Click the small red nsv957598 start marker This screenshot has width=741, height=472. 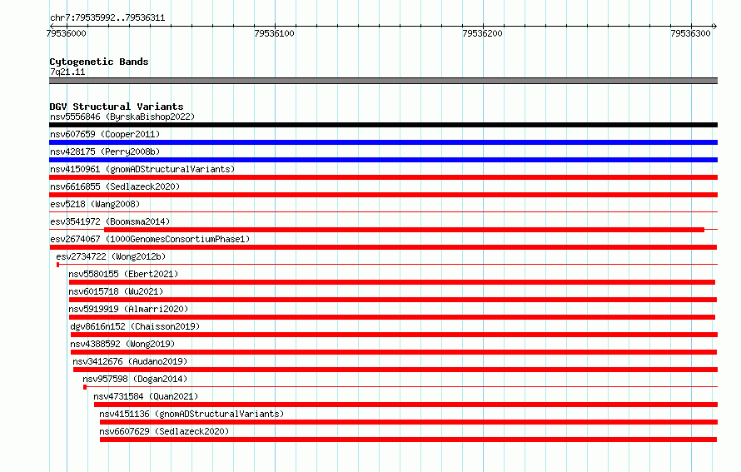(x=85, y=387)
